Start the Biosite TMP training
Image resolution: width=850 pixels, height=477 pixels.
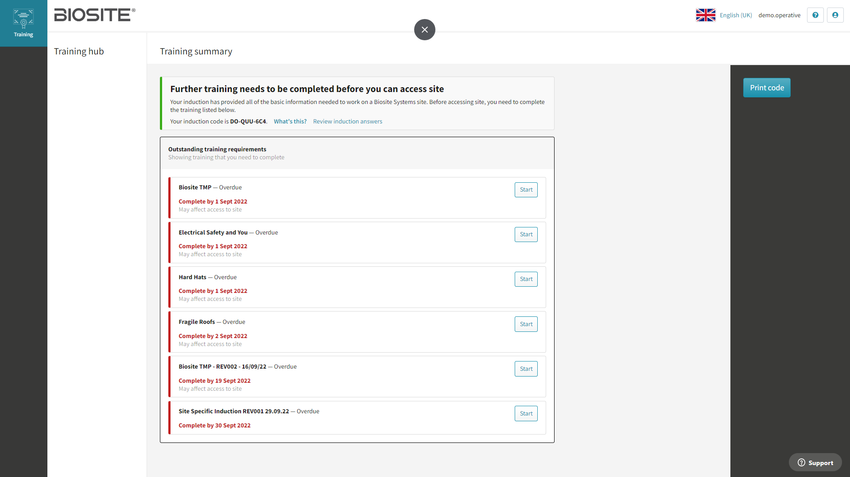point(526,190)
